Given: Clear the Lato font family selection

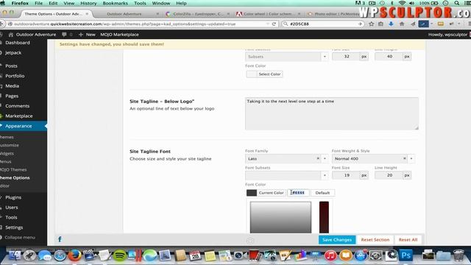Looking at the screenshot, I should click(x=318, y=158).
